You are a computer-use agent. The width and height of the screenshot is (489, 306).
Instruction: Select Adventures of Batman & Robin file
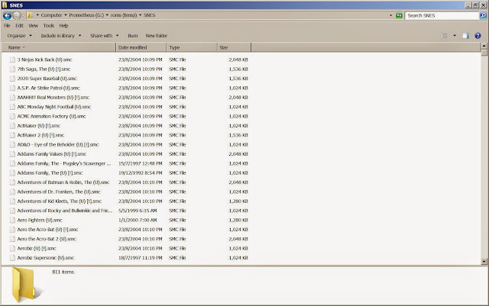tap(63, 182)
